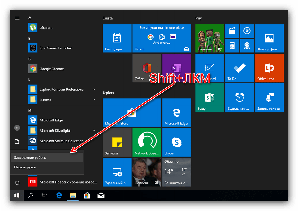Viewport: 298px width, 211px height.
Task: Open the To Do tile
Action: tap(239, 68)
